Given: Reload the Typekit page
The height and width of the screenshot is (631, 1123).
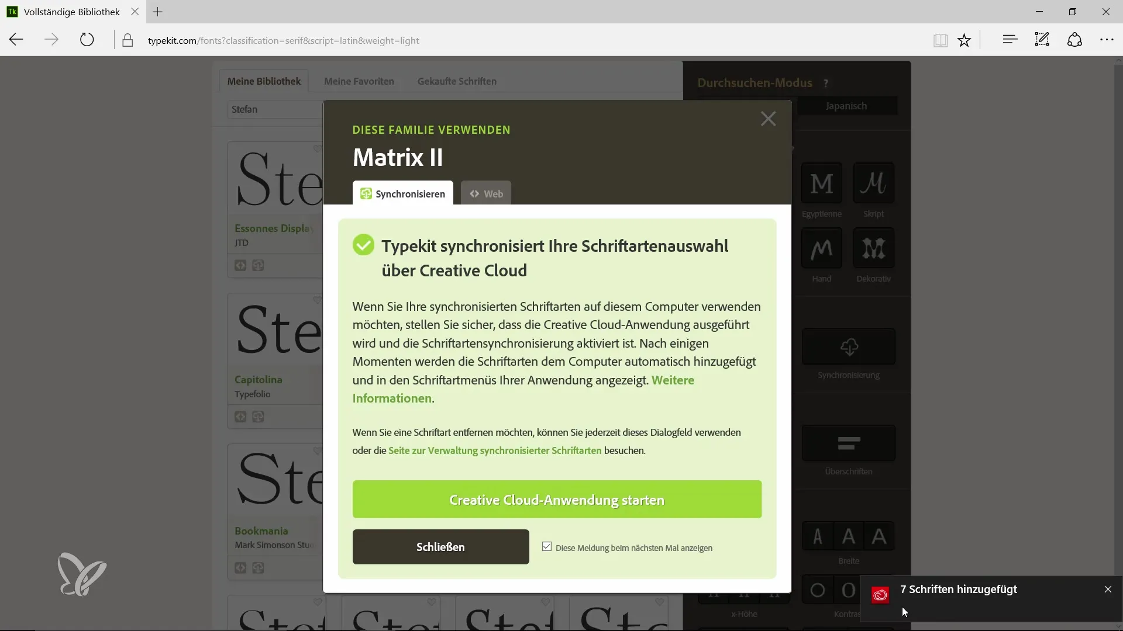Looking at the screenshot, I should pos(87,40).
